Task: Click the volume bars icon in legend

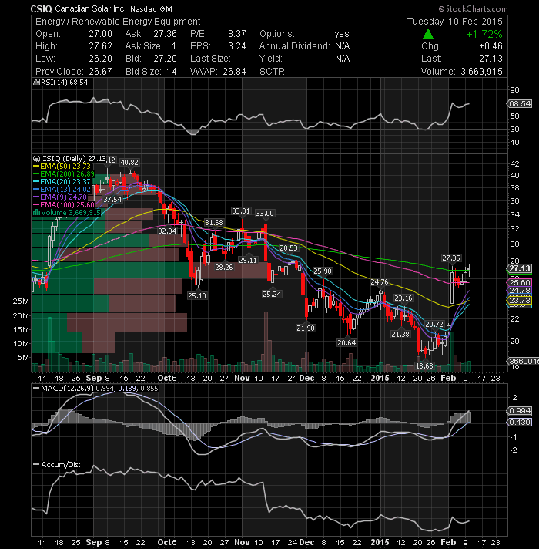Action: click(36, 213)
